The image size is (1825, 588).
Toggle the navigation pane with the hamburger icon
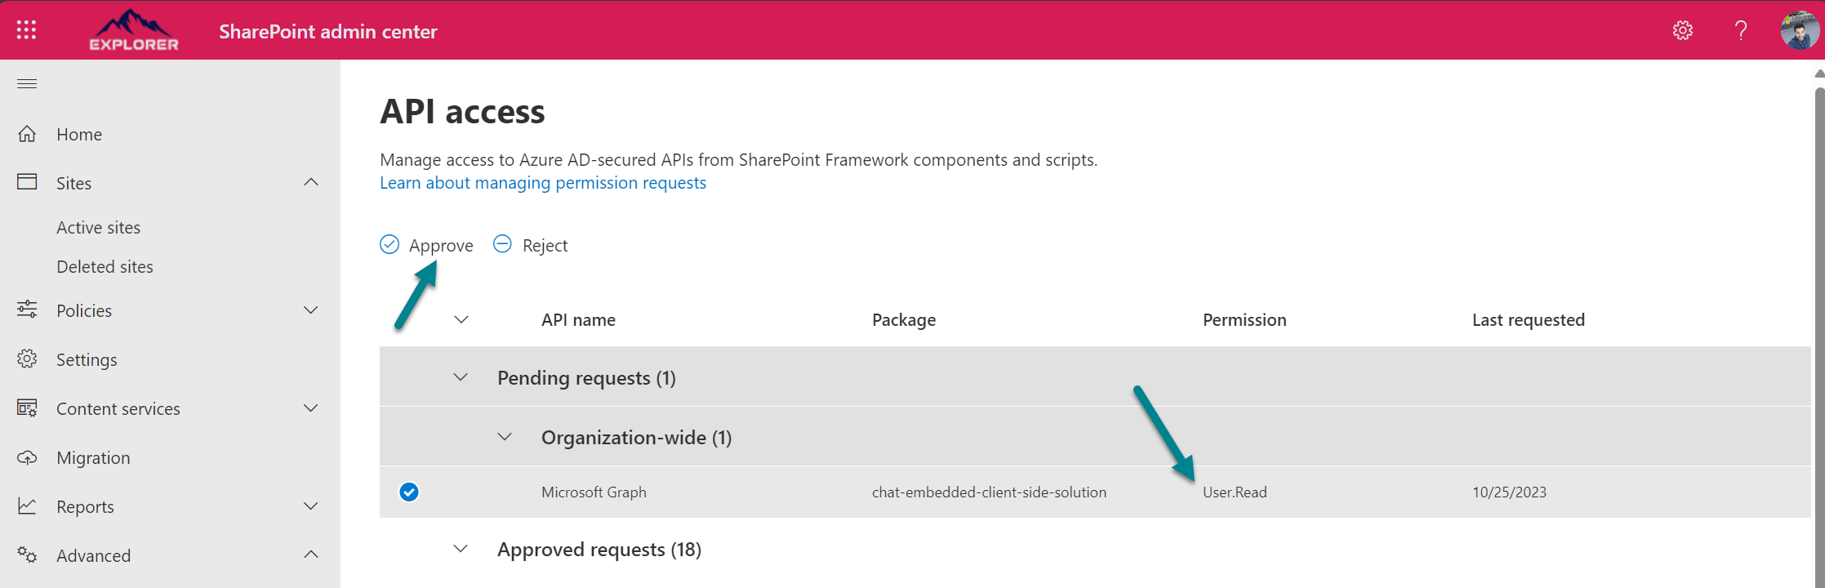26,82
